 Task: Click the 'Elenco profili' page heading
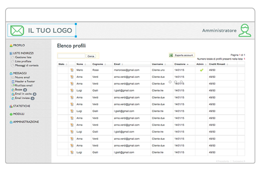pos(71,46)
